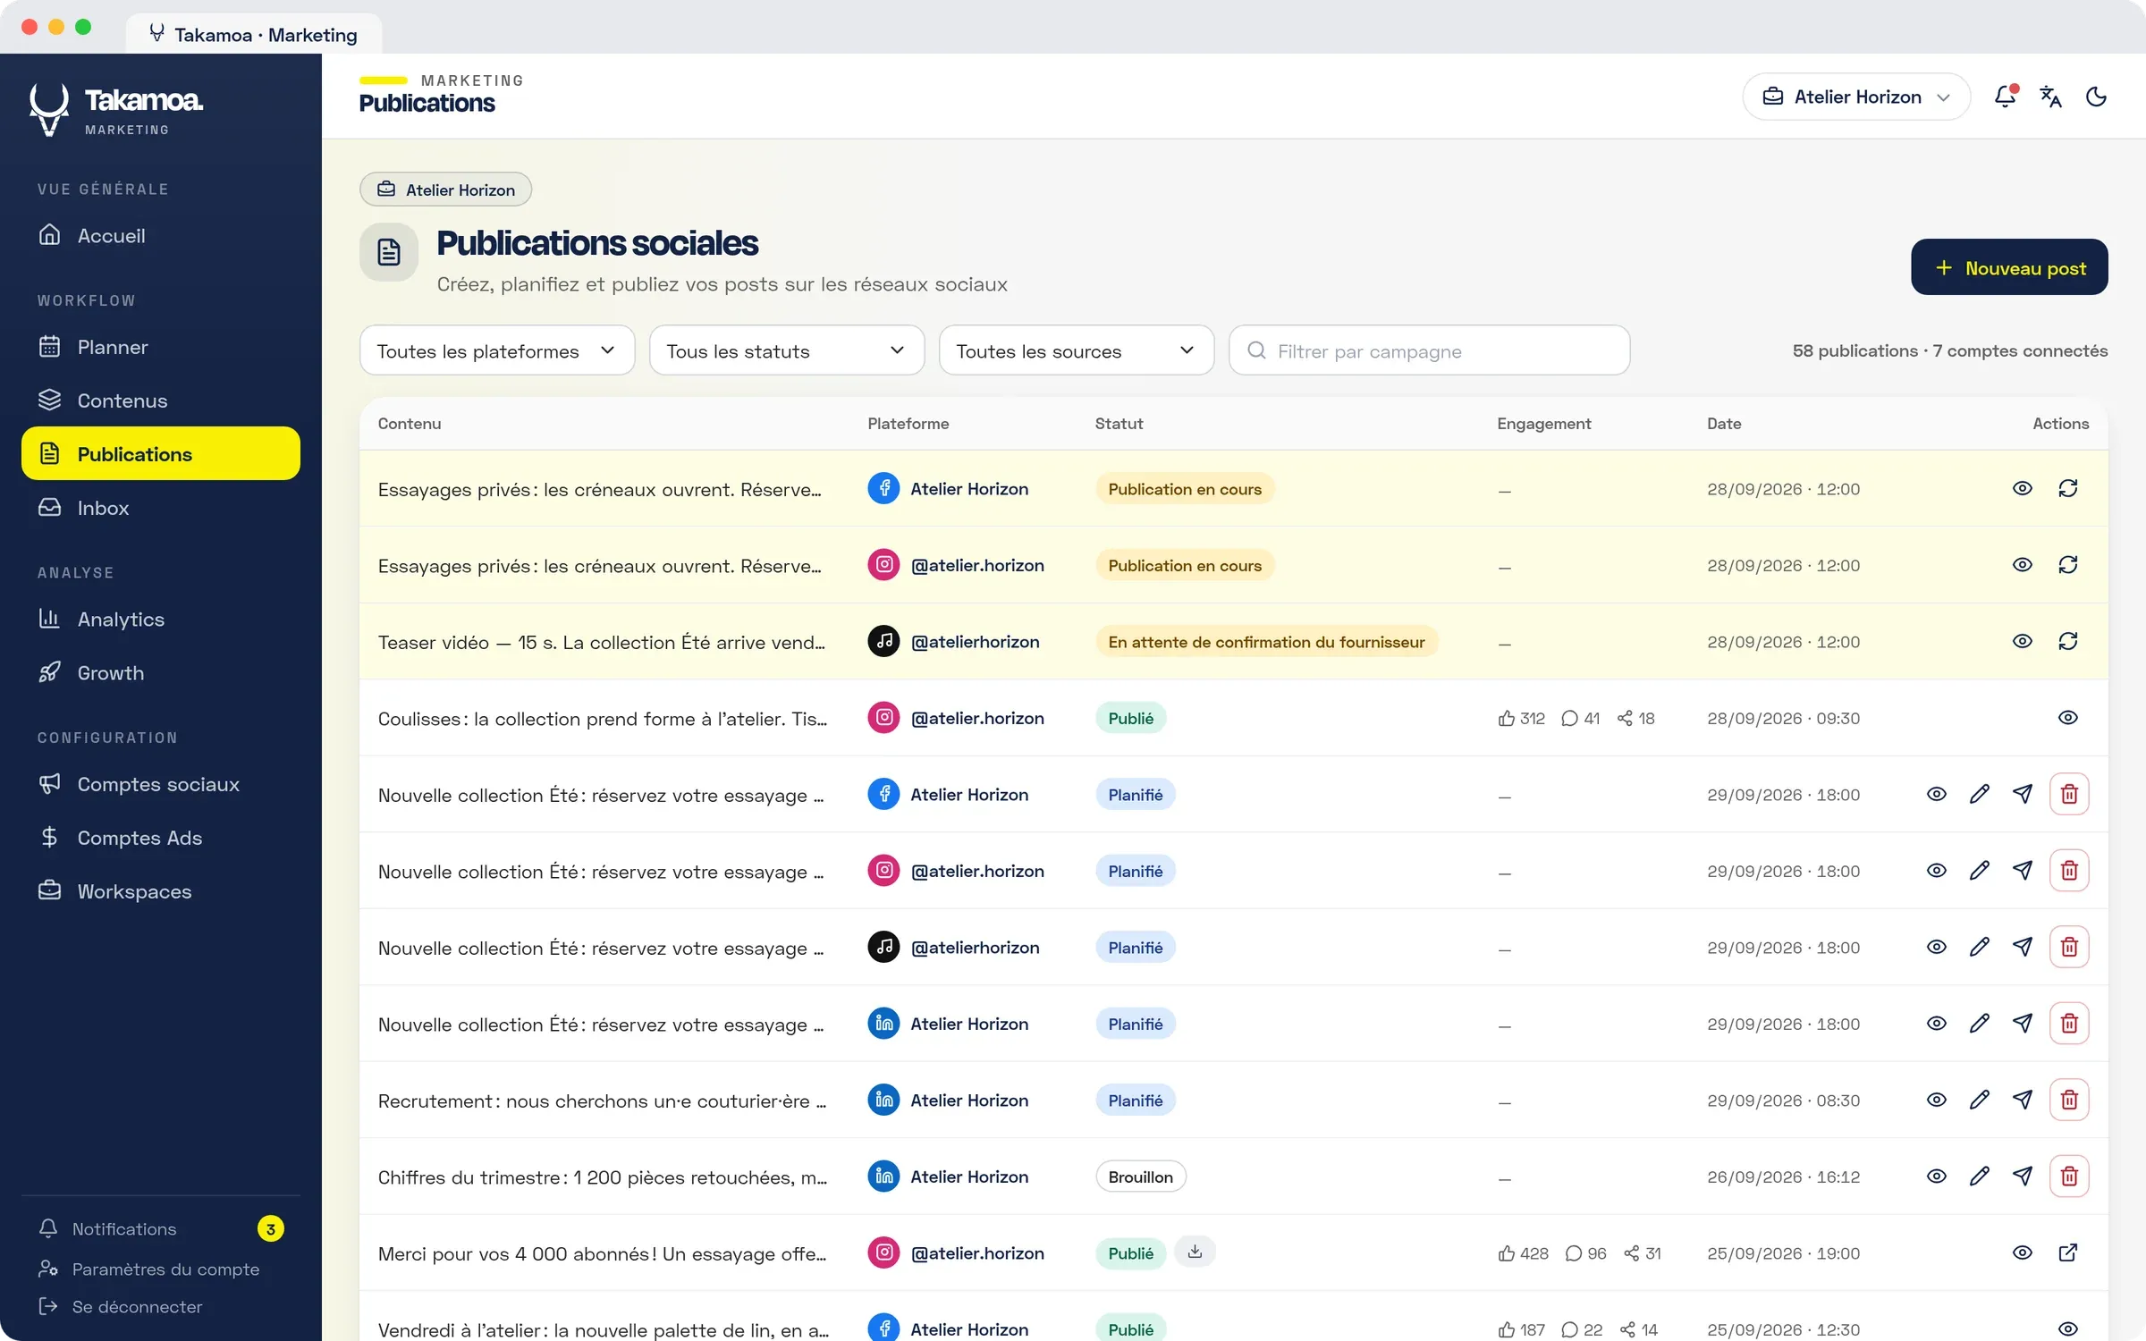Delete the TikTok planned Nouvelle collection post
The height and width of the screenshot is (1341, 2146).
tap(2069, 947)
